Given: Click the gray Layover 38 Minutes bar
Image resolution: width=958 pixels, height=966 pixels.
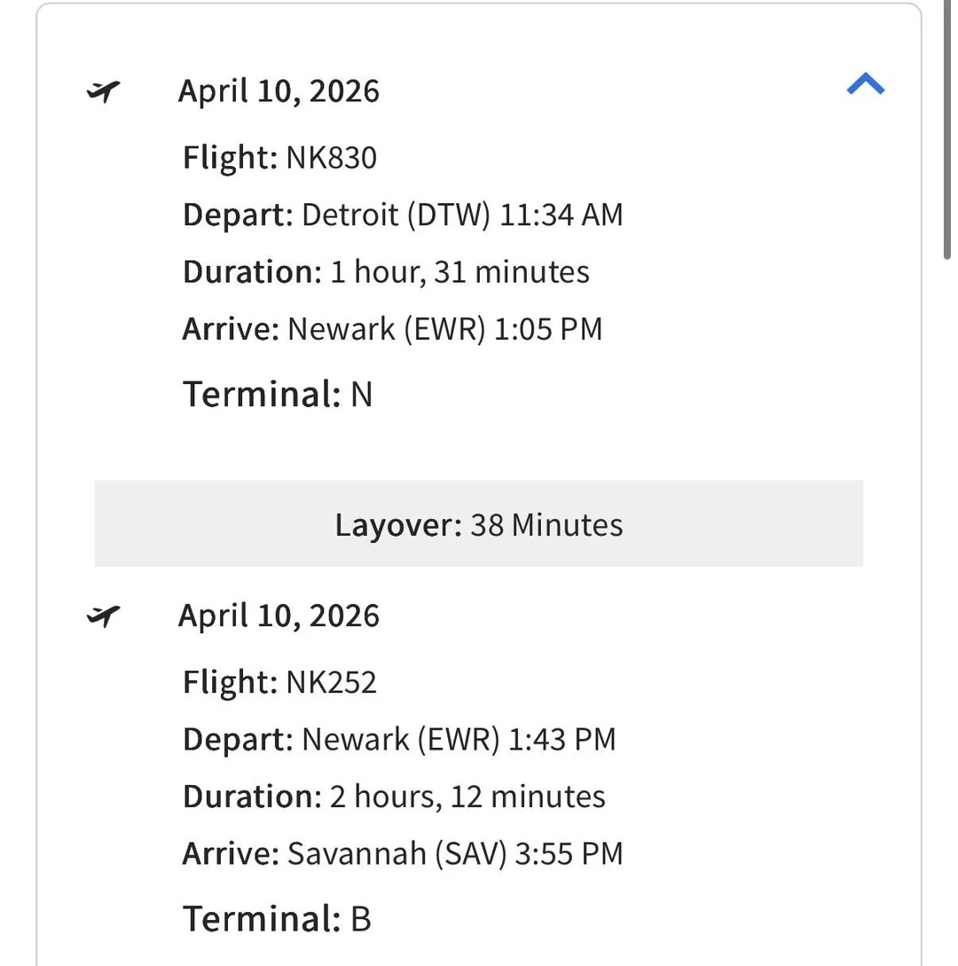Looking at the screenshot, I should click(x=478, y=524).
